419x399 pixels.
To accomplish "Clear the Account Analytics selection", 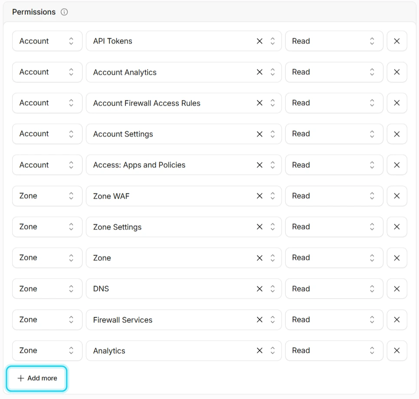I will (260, 72).
